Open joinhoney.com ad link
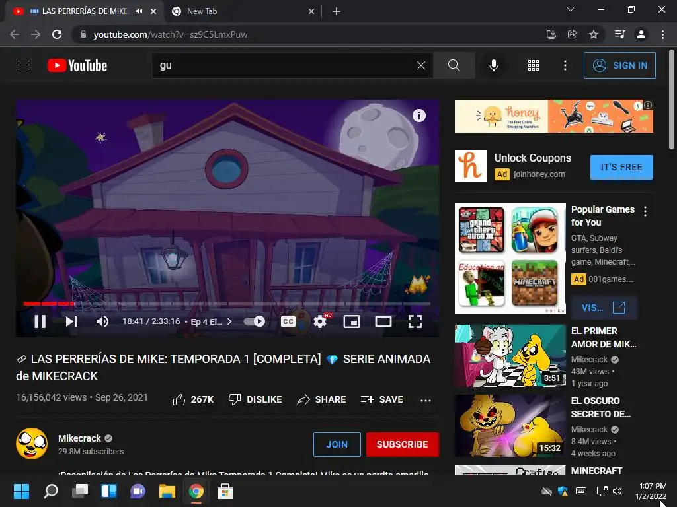Image resolution: width=677 pixels, height=507 pixels. pos(539,174)
